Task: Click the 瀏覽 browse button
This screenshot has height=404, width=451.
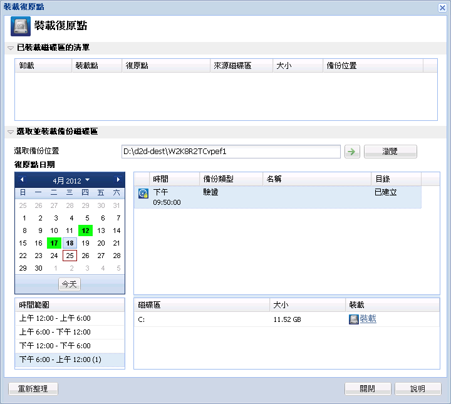Action: tap(390, 151)
